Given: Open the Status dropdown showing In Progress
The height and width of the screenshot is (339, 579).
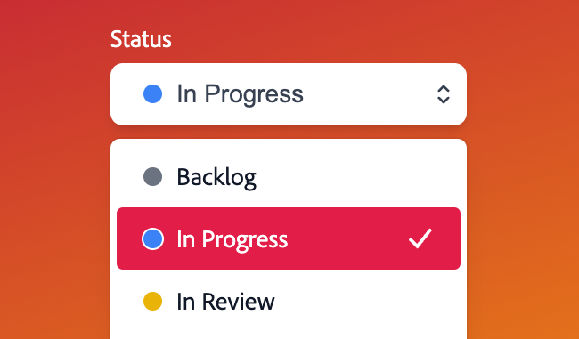Looking at the screenshot, I should click(x=289, y=94).
